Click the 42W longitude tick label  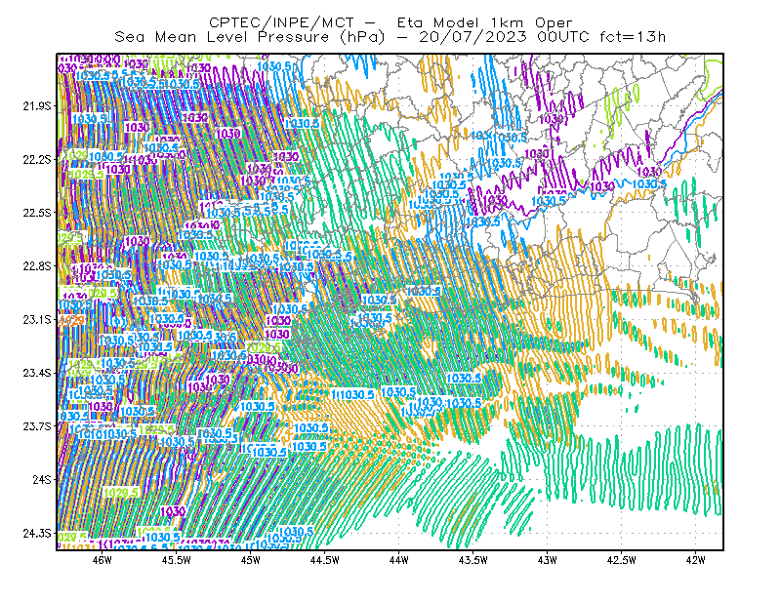point(696,560)
